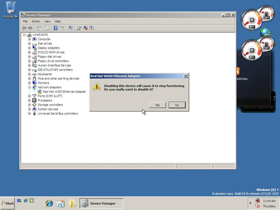This screenshot has height=210, width=280.
Task: Expand the DVD/CD-ROM drives category
Action: point(29,52)
